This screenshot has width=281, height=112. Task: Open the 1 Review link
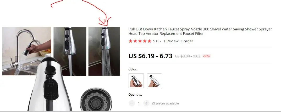(171, 41)
